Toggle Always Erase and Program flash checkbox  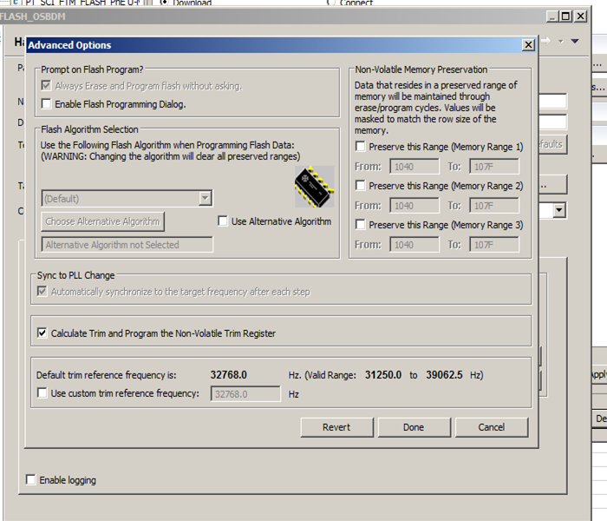pyautogui.click(x=46, y=85)
